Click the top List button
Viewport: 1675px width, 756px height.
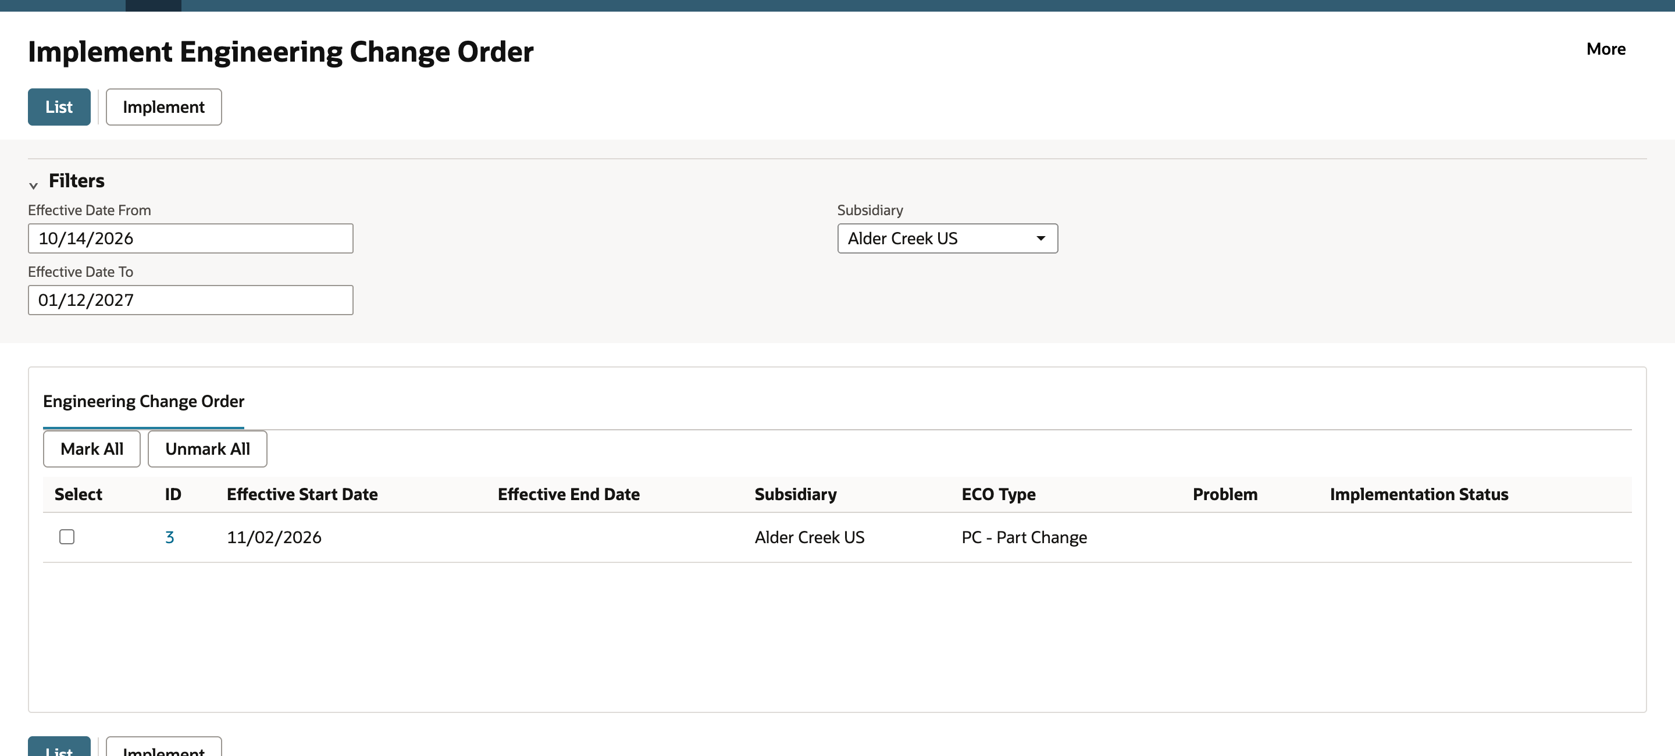point(59,107)
